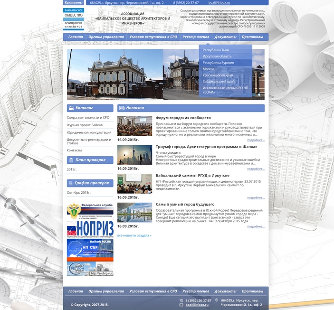Click the newspaper icon beside Новости
The image size is (334, 310).
coord(122,108)
